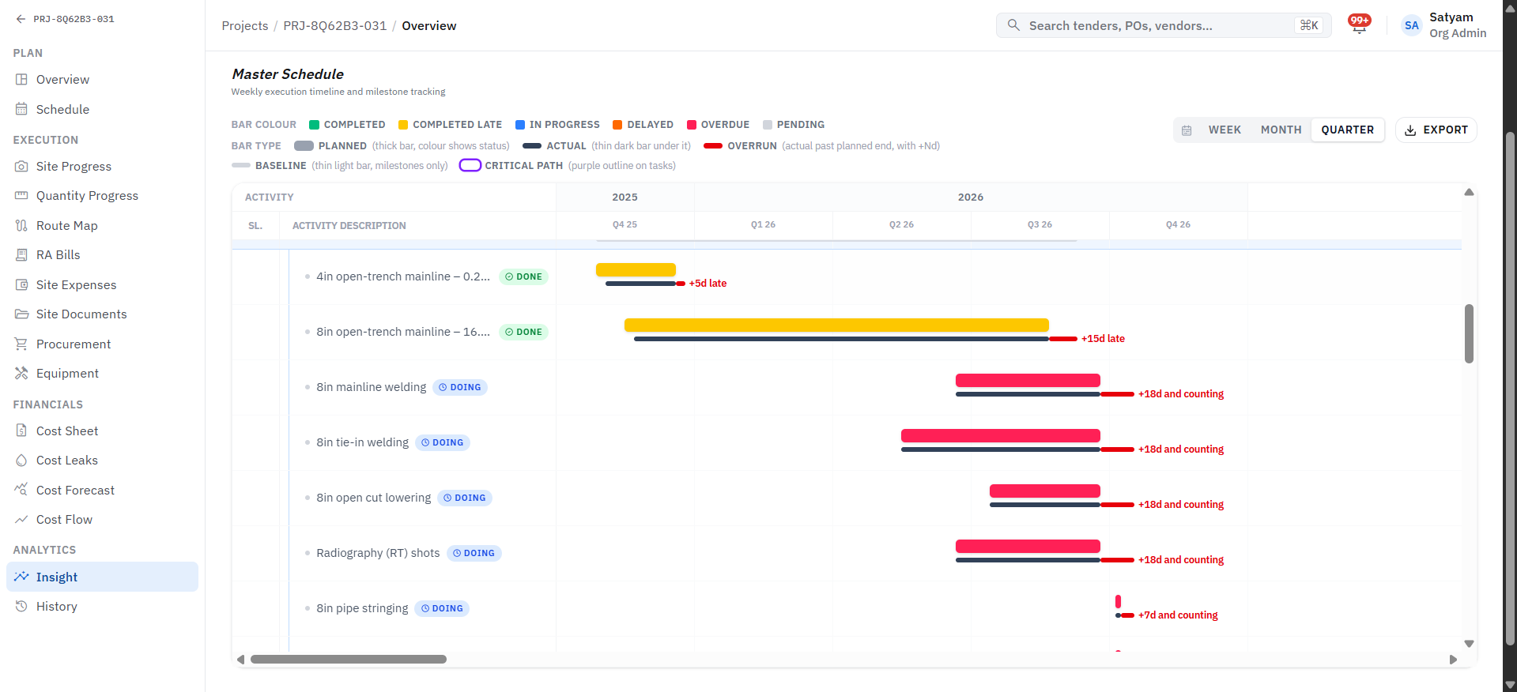Image resolution: width=1517 pixels, height=692 pixels.
Task: Switch timeline to MONTH view
Action: click(1281, 130)
